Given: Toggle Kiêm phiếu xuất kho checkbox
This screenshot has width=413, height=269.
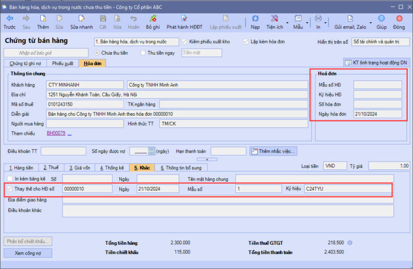Looking at the screenshot, I should coord(185,42).
